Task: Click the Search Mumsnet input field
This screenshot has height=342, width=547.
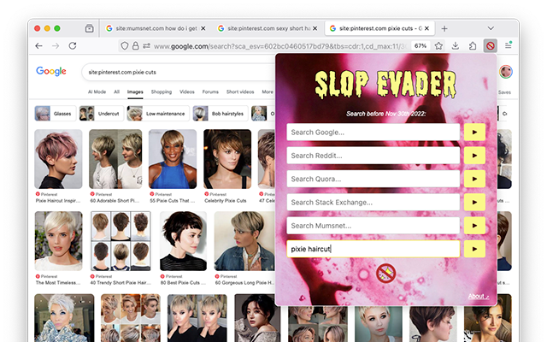Action: tap(373, 226)
